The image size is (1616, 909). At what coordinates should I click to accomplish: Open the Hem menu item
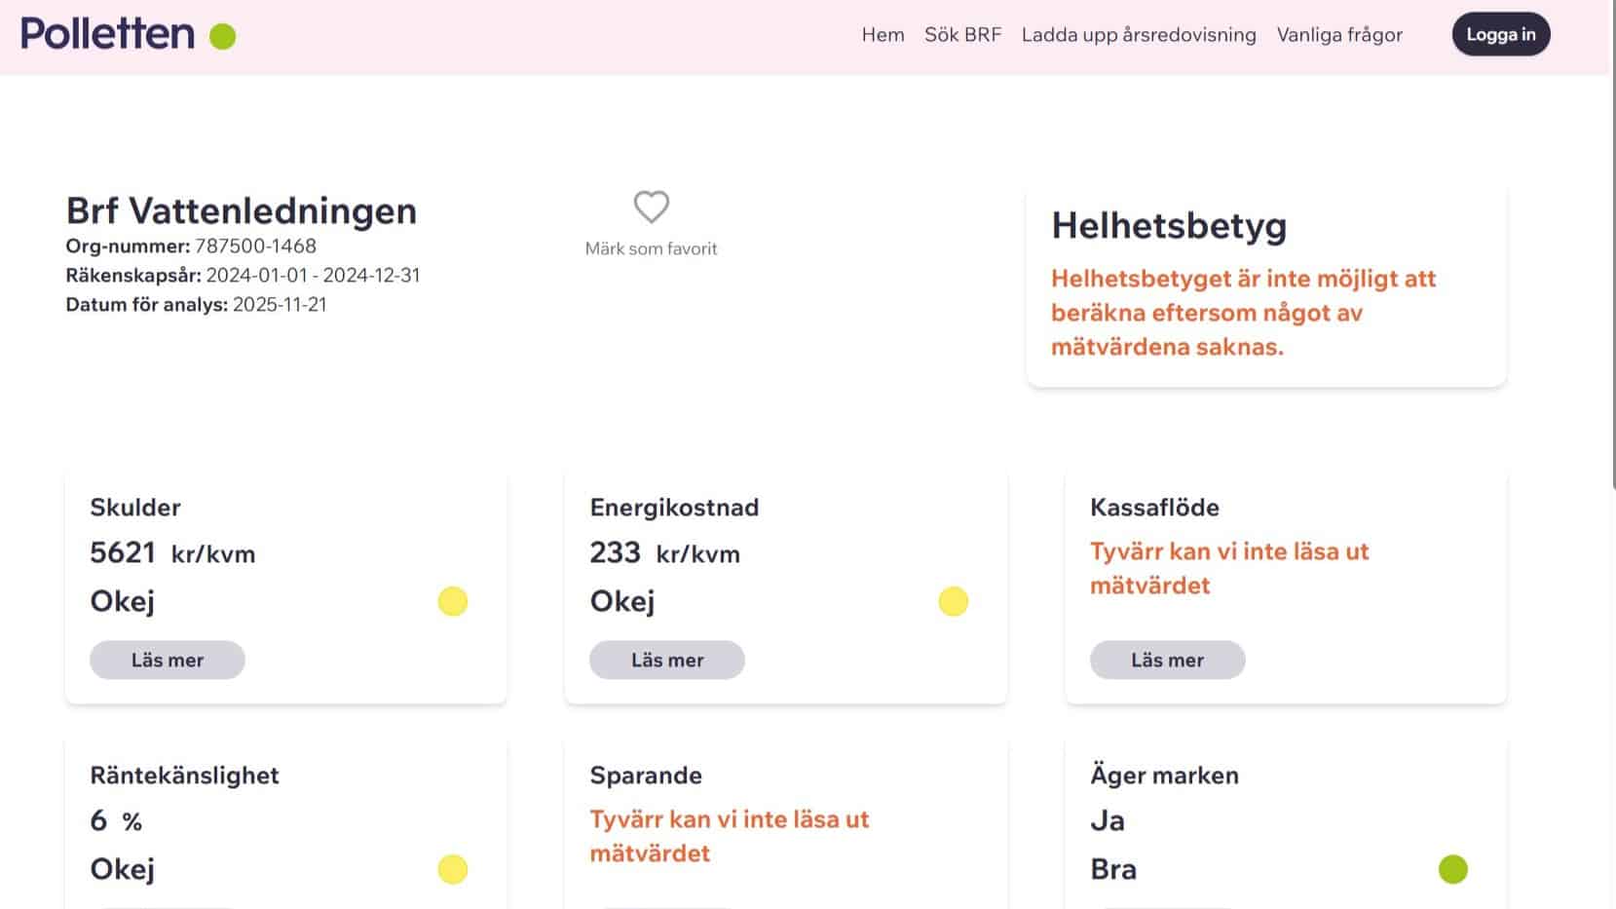pyautogui.click(x=882, y=34)
